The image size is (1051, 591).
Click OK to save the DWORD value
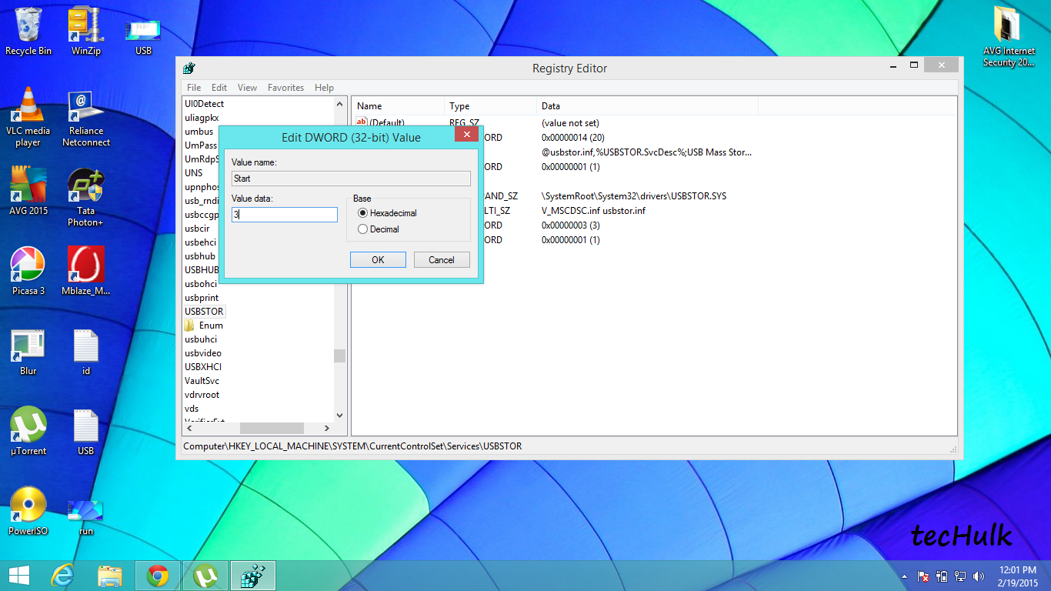click(x=378, y=259)
